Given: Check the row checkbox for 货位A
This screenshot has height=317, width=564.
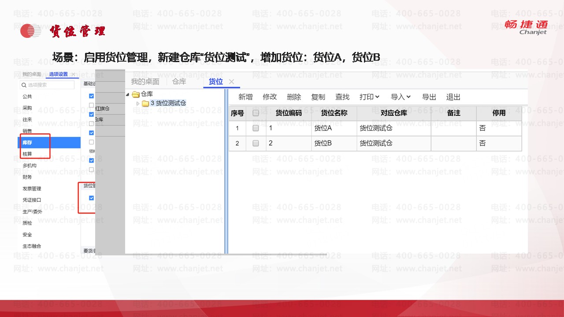Looking at the screenshot, I should 256,129.
